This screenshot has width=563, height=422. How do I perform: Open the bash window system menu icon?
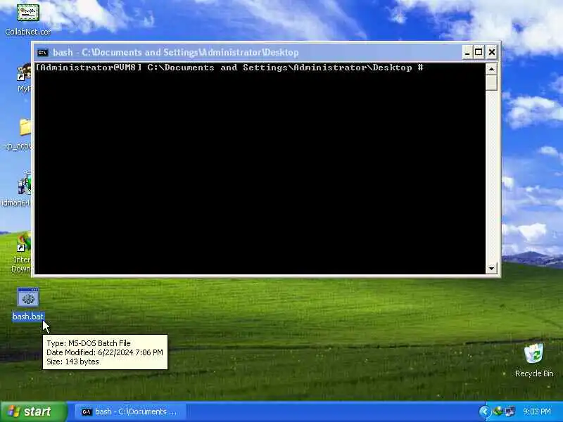[42, 52]
